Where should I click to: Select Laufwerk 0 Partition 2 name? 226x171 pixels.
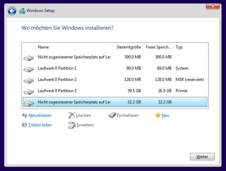point(57,80)
